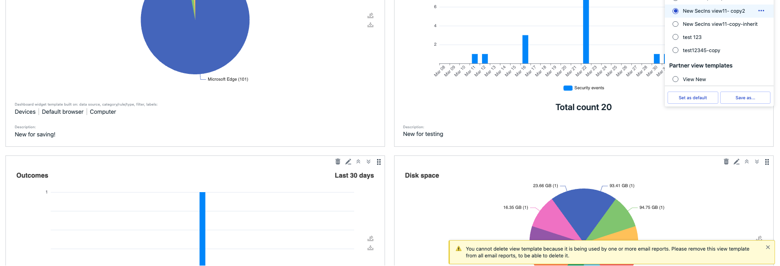Click the 23.66 GB (1) pie label

point(546,186)
